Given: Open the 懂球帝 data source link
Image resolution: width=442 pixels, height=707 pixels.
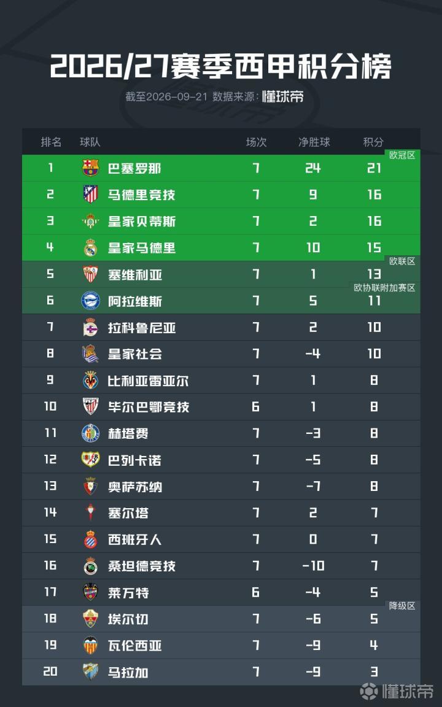Looking at the screenshot, I should pyautogui.click(x=283, y=96).
